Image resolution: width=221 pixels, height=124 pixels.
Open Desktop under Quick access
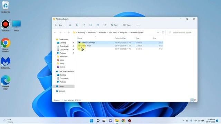click(x=61, y=43)
